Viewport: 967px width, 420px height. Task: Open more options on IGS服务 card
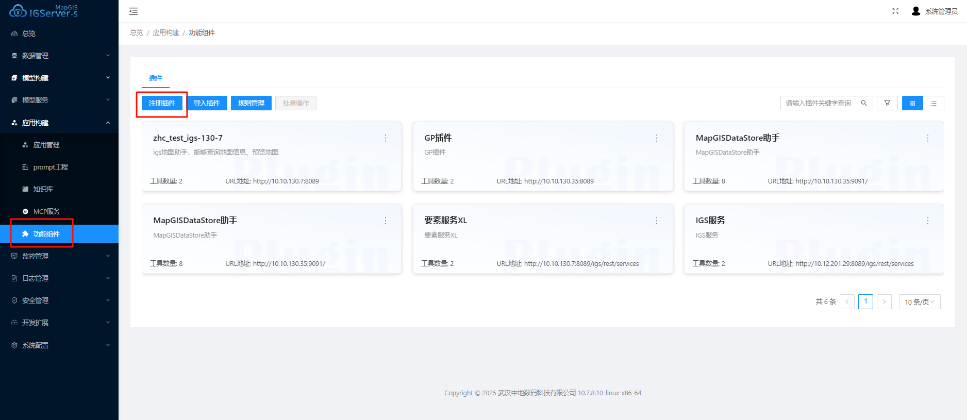pos(927,221)
